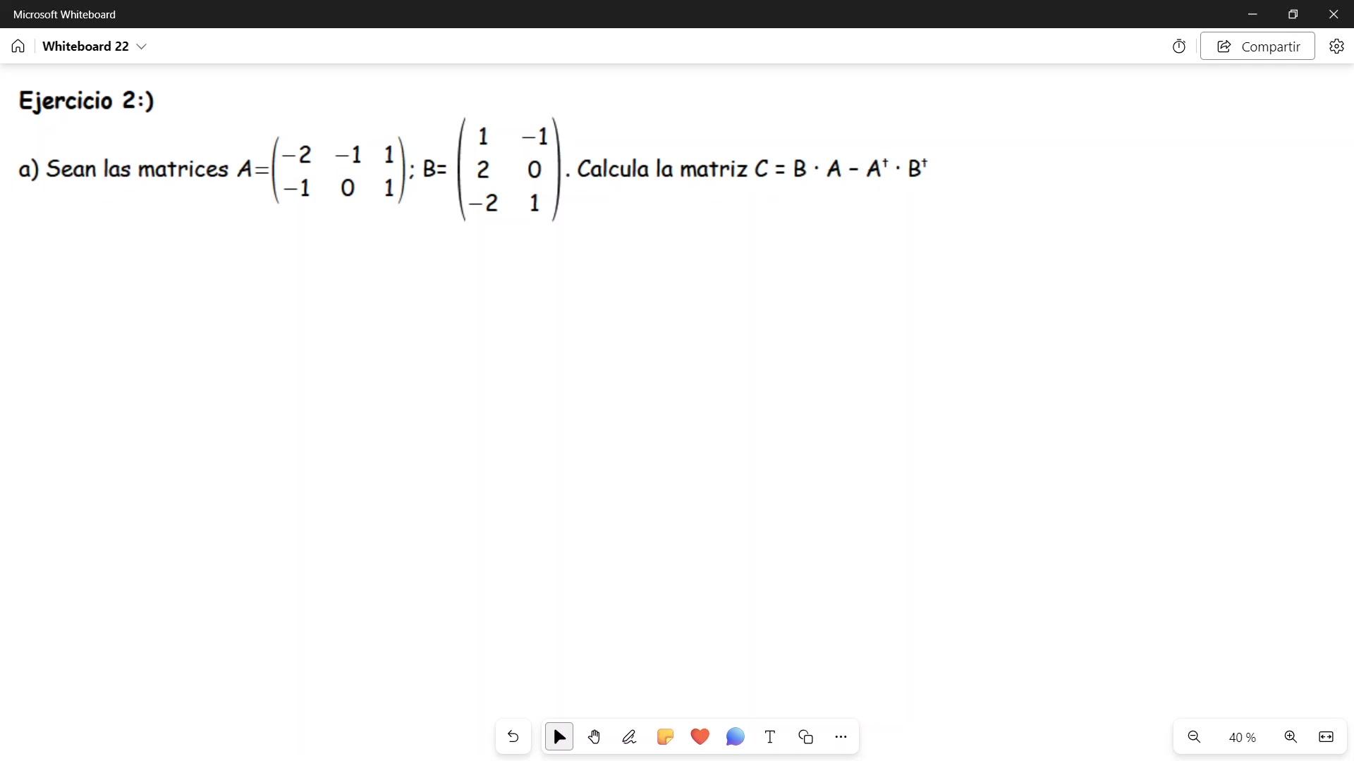Fit whiteboard content to screen
This screenshot has height=761, width=1354.
(x=1326, y=737)
